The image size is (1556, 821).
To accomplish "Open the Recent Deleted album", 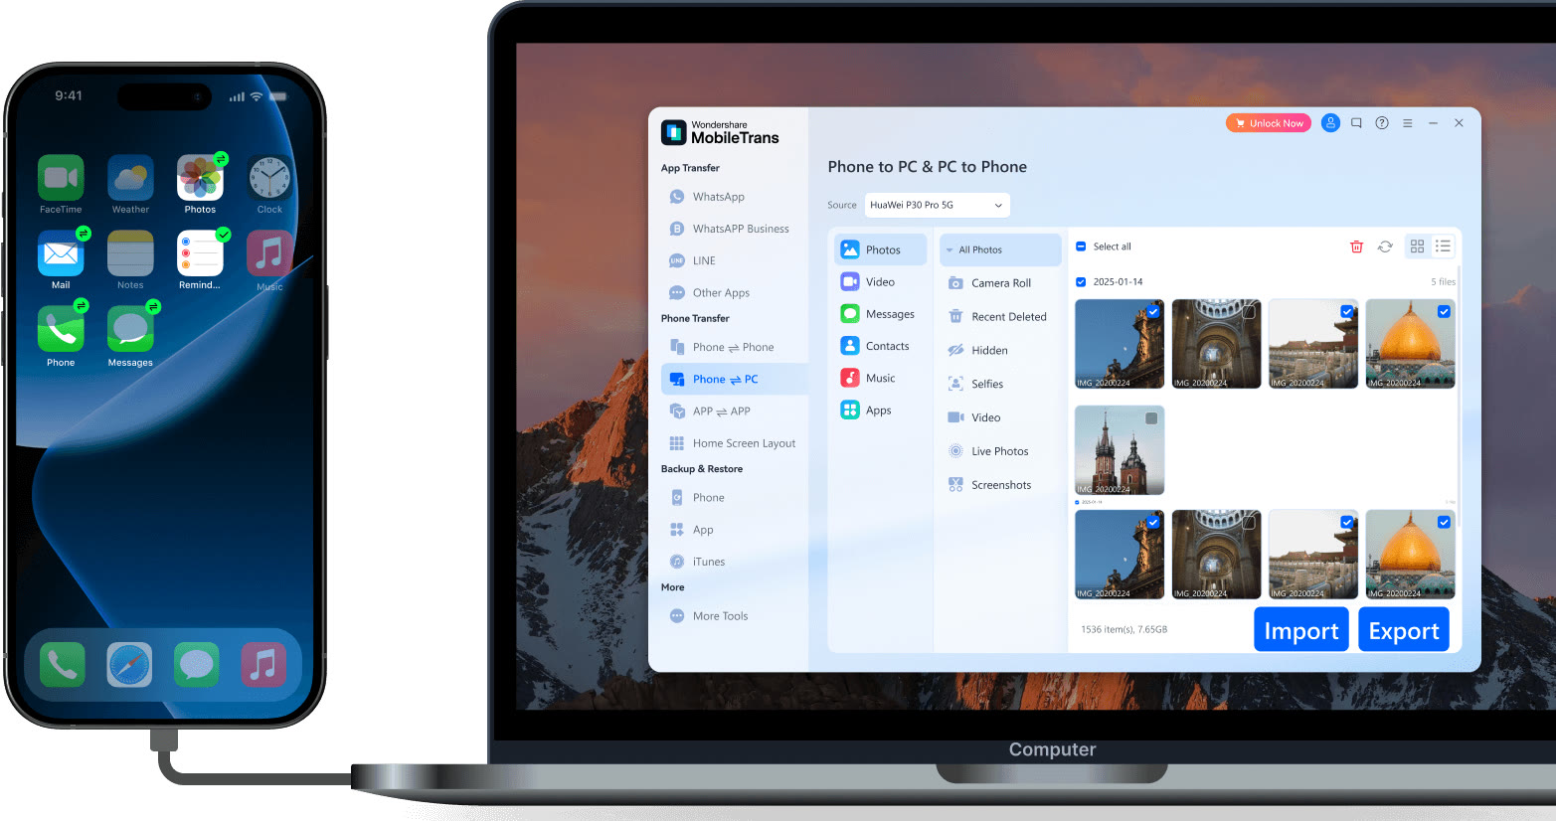I will [998, 317].
